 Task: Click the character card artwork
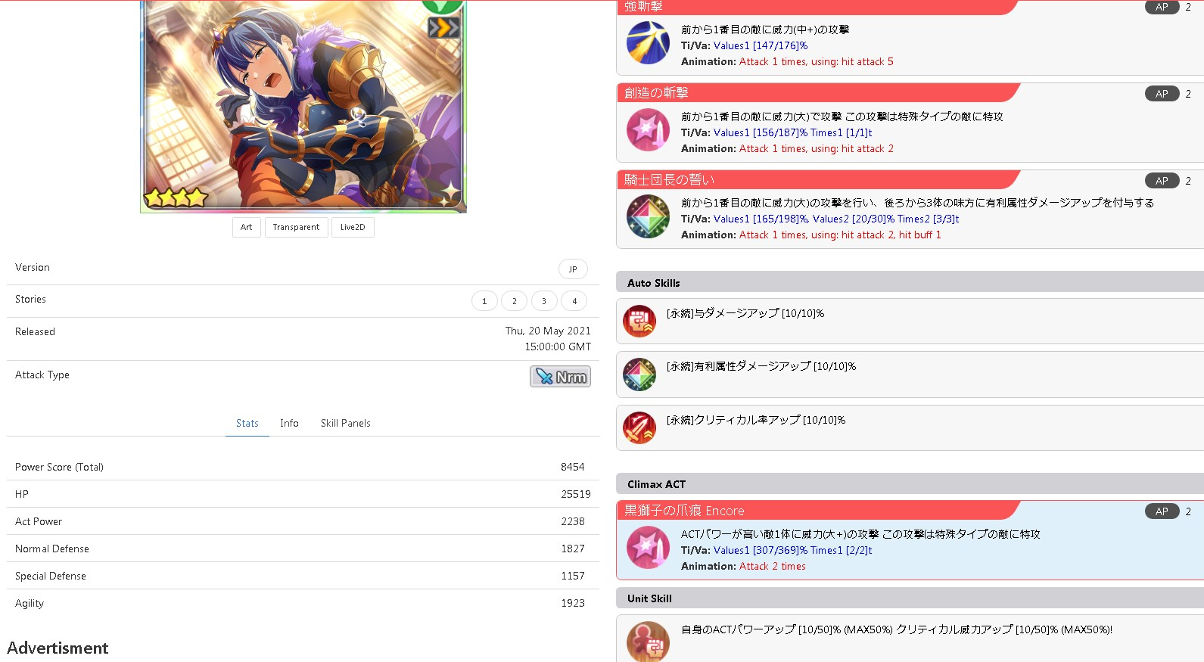click(x=303, y=106)
